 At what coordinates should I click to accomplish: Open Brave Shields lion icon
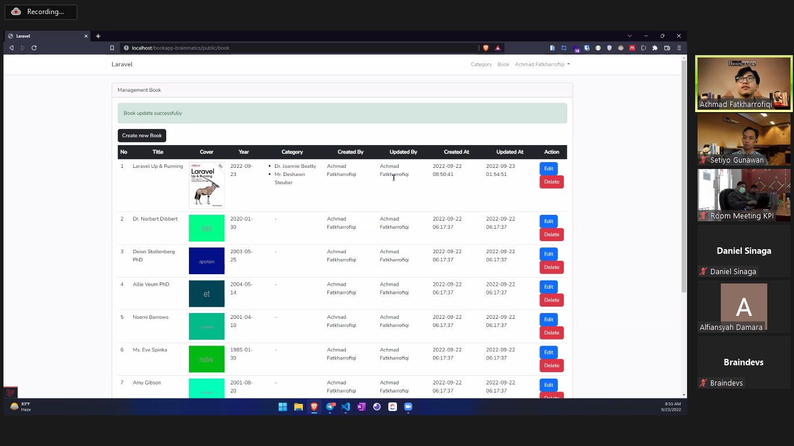point(486,48)
